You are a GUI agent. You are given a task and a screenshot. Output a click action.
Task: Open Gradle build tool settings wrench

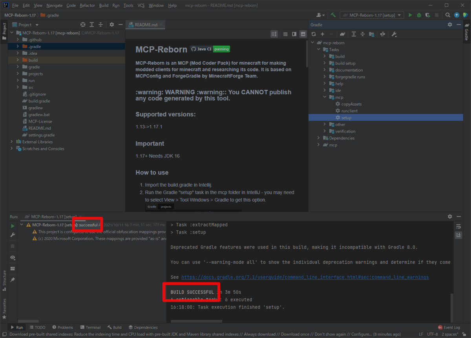click(394, 34)
